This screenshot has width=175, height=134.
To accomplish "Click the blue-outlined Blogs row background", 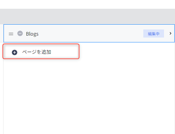I will coord(89,33).
